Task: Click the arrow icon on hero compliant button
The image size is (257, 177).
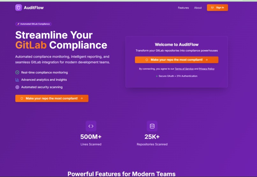Action: tap(82, 98)
